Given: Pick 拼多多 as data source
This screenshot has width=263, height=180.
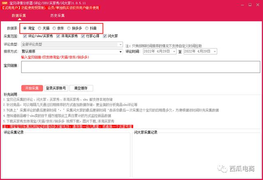Looking at the screenshot, I should tap(69, 28).
